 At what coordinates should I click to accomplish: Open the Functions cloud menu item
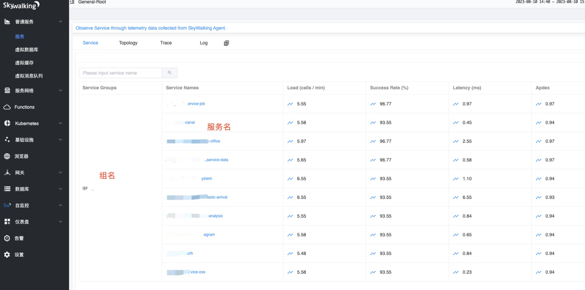25,107
